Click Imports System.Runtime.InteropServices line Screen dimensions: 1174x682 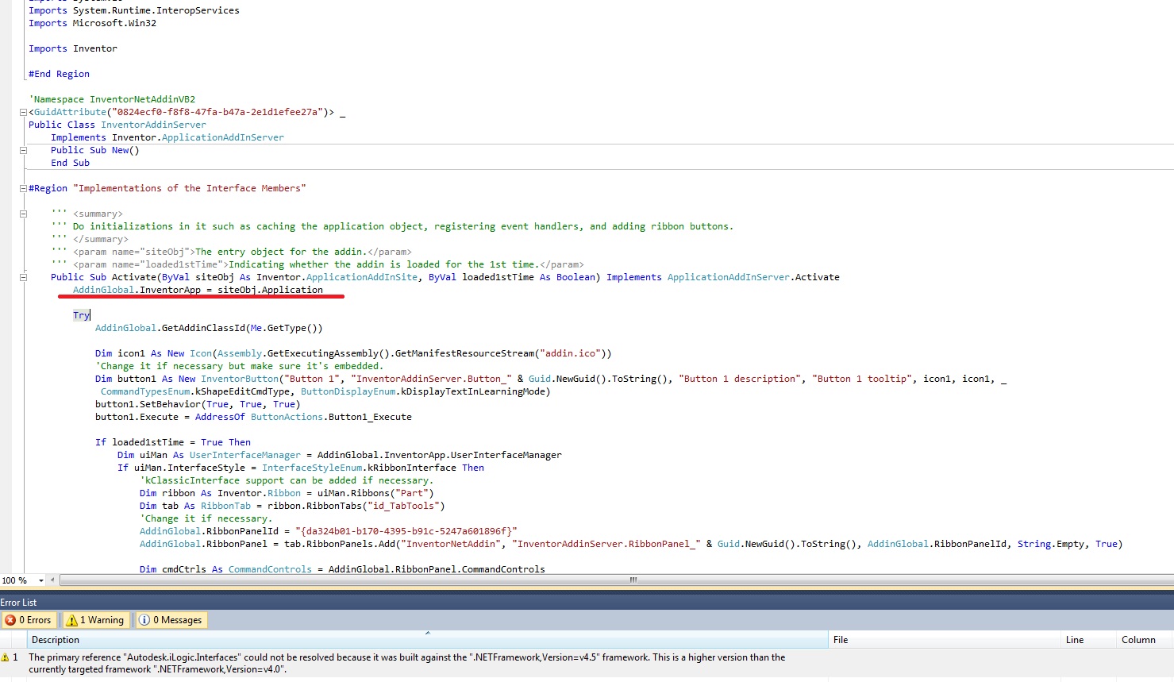click(134, 10)
